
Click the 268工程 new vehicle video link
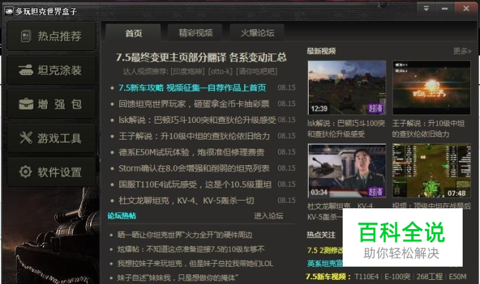(429, 276)
